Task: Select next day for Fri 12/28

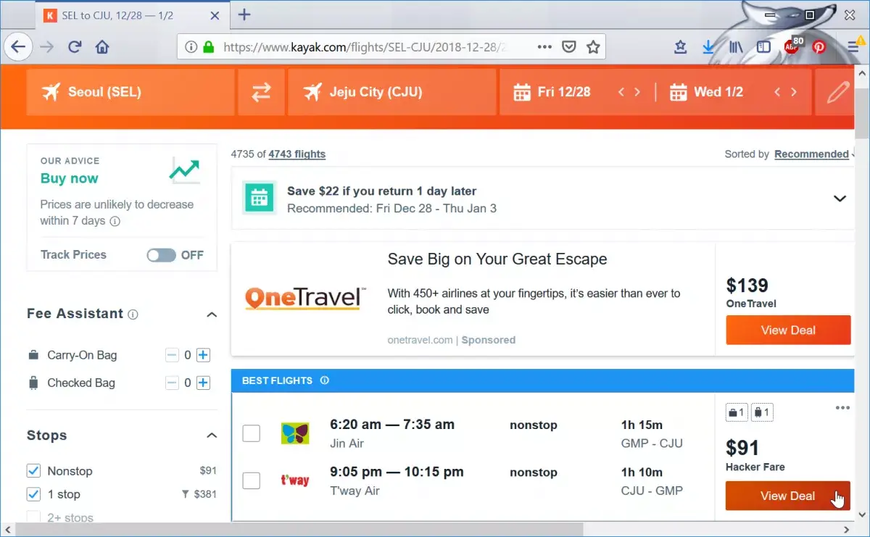Action: pos(637,92)
